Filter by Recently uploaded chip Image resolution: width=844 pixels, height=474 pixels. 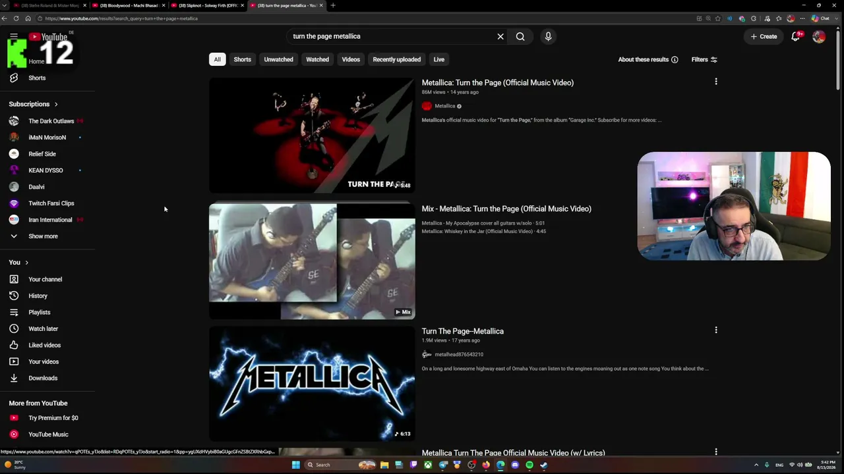click(396, 59)
